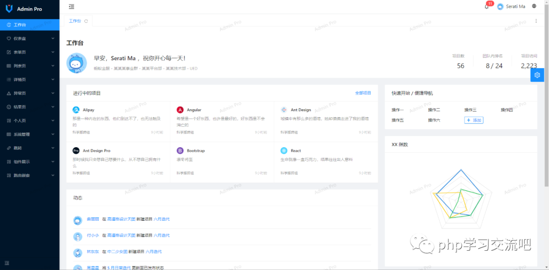
Task: Click the Ant Design Pro black logo
Action: coord(76,150)
